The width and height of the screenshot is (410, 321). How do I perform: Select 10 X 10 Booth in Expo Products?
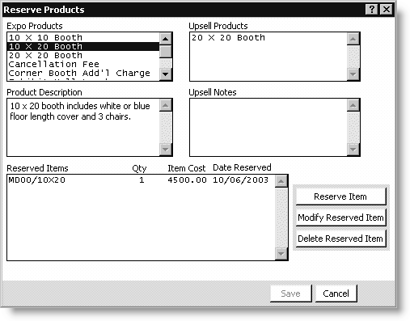pos(83,37)
